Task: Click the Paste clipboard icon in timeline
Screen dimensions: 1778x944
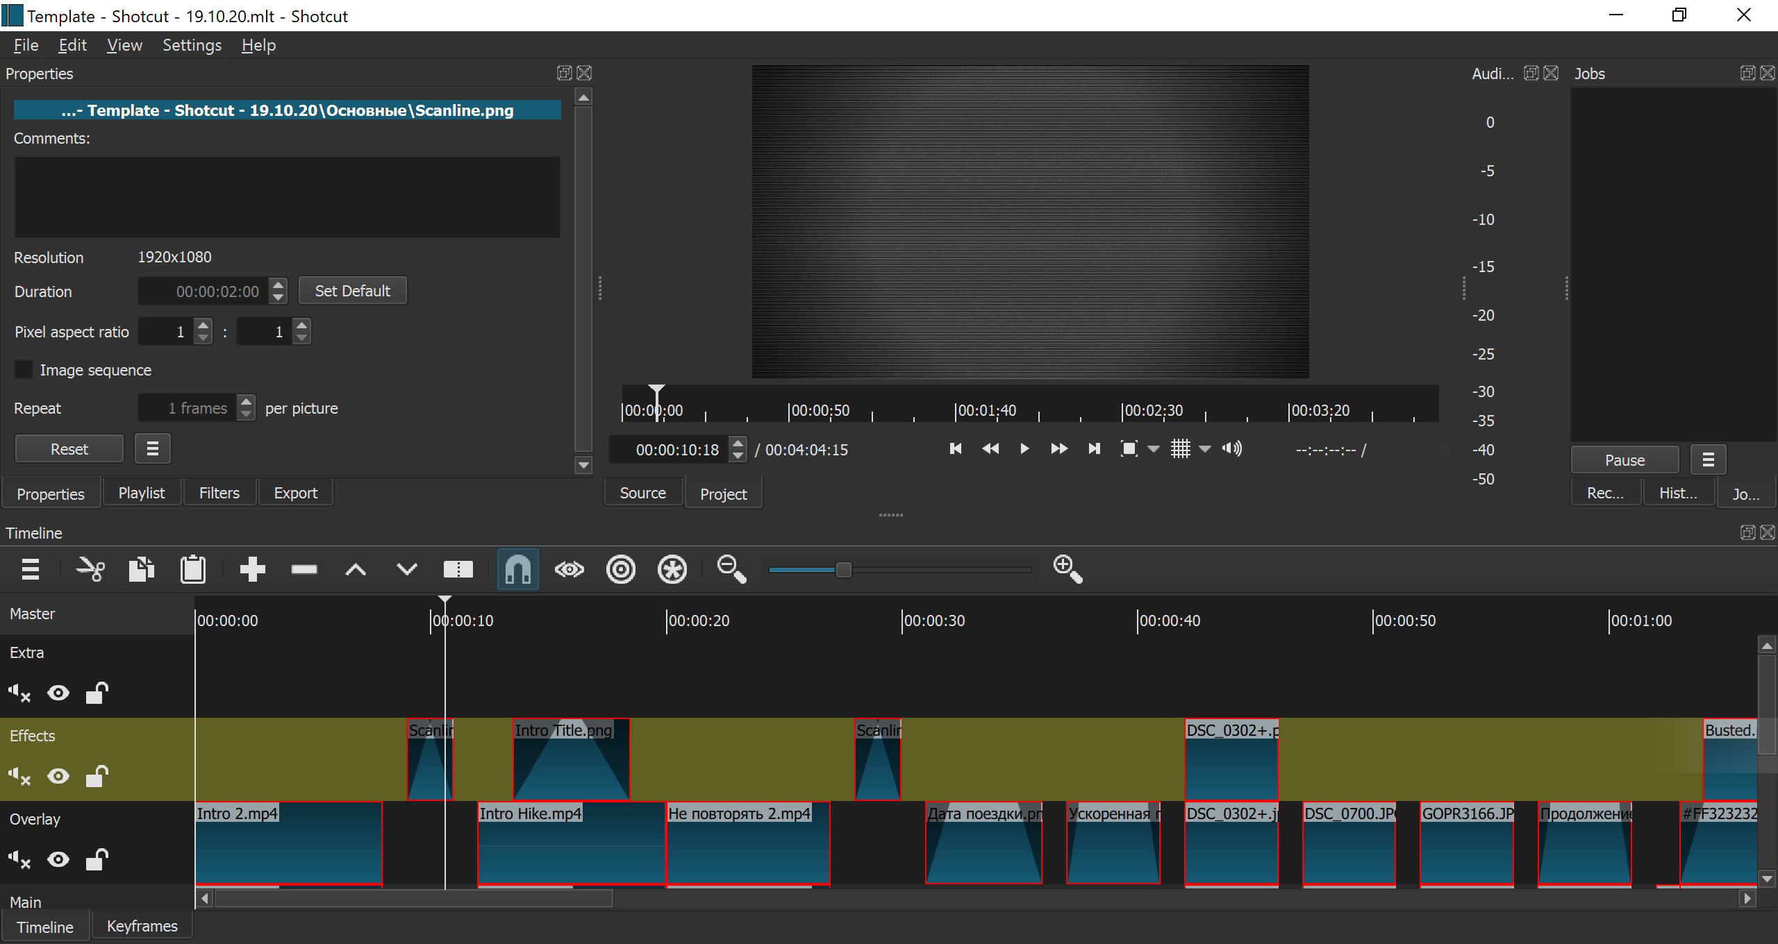Action: 192,570
